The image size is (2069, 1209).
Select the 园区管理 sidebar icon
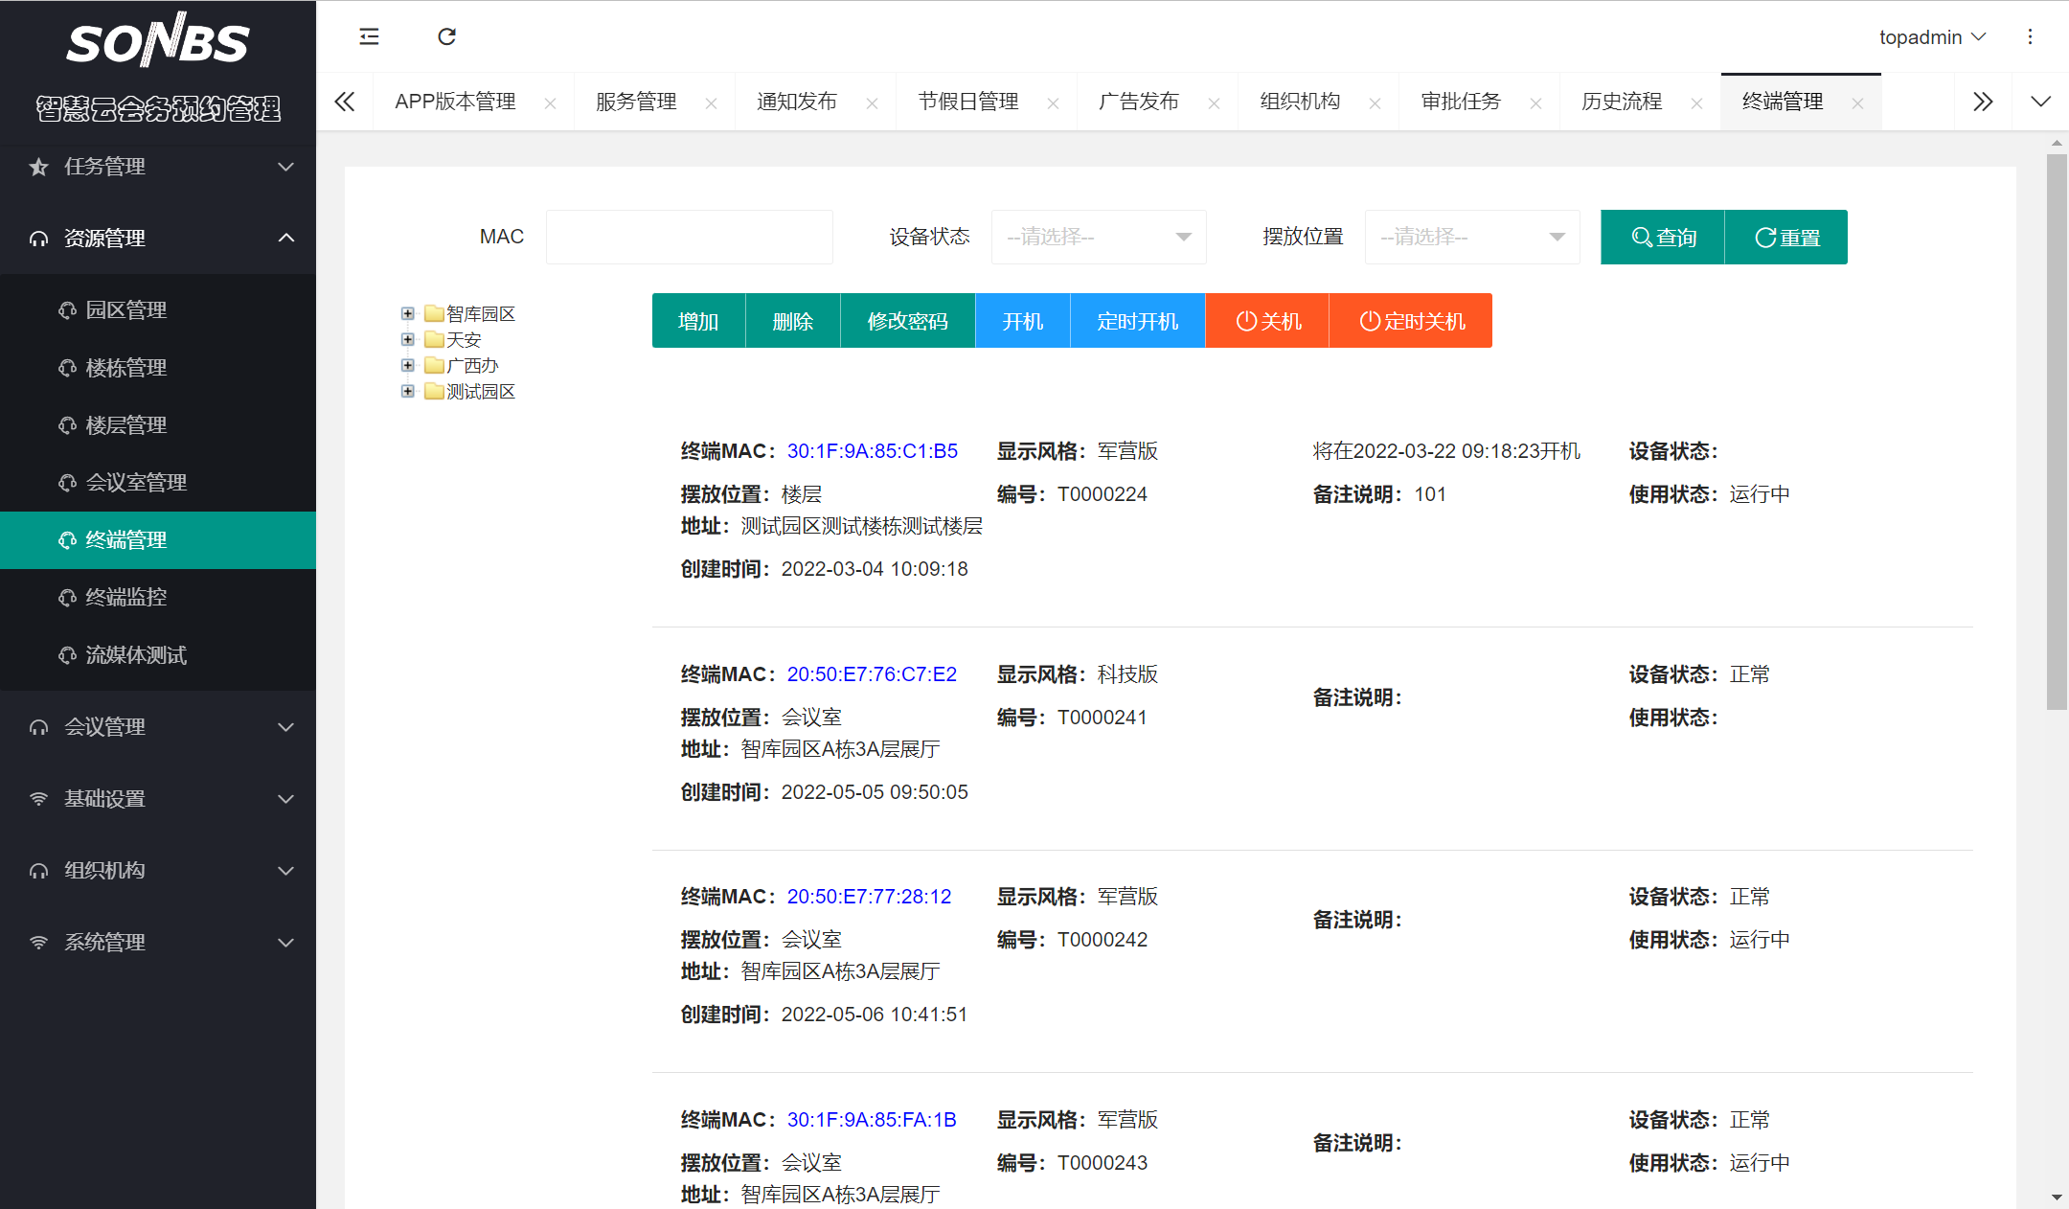pyautogui.click(x=66, y=309)
